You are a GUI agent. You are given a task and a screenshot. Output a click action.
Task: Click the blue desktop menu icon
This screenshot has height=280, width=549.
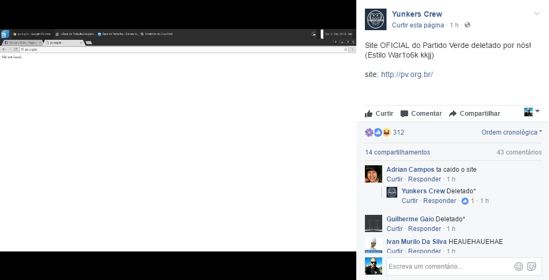(x=4, y=34)
